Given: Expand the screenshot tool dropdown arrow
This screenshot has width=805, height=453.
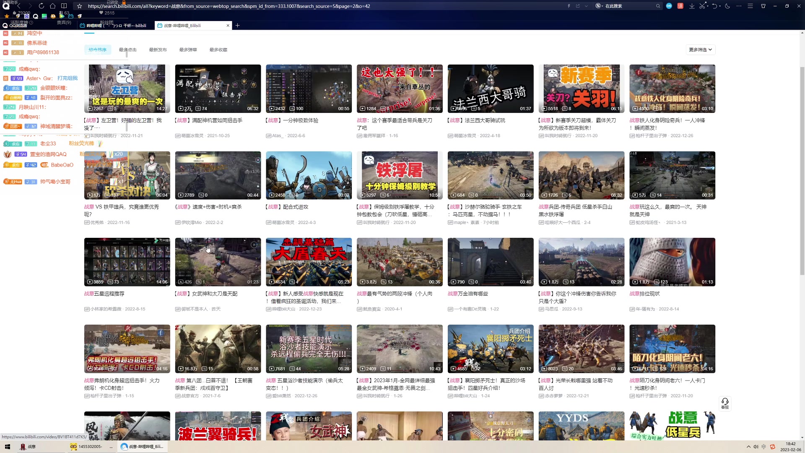Looking at the screenshot, I should [707, 6].
